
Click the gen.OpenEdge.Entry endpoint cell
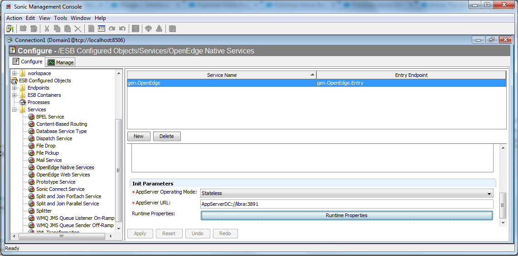click(x=411, y=83)
